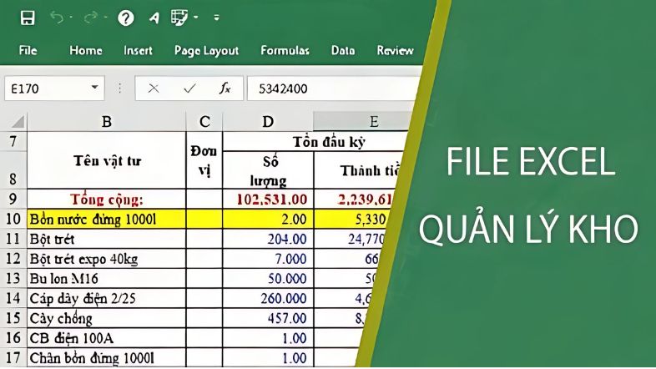This screenshot has width=656, height=369.
Task: Open Help with the question mark icon
Action: point(126,18)
